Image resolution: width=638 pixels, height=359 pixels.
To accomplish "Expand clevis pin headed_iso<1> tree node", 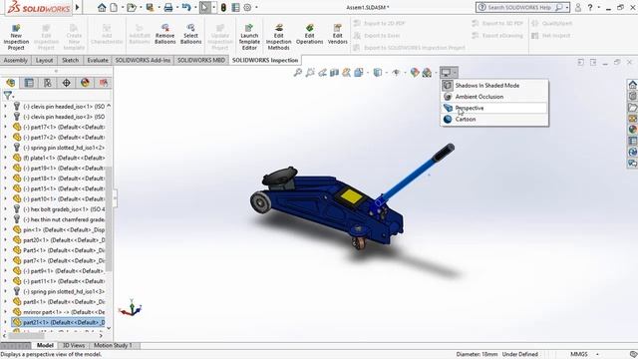I will pos(5,107).
